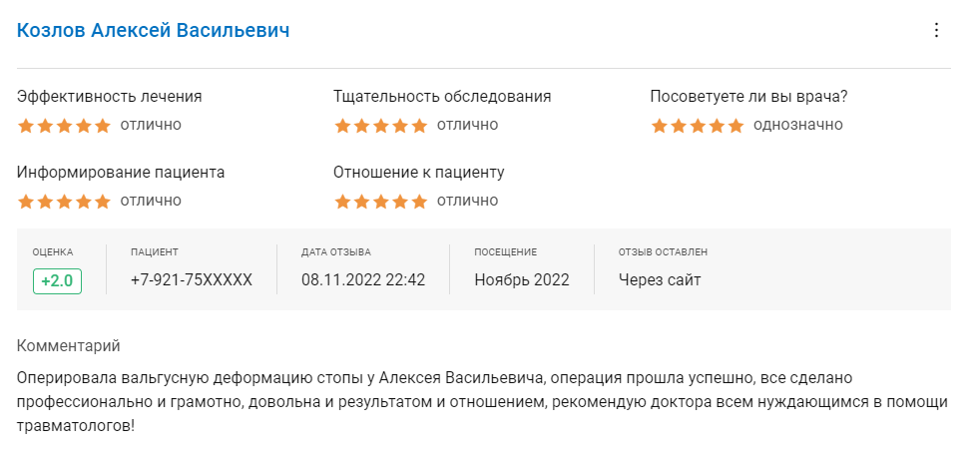Click the patient phone +7-921-75XXXXX
975x455 pixels.
click(192, 279)
